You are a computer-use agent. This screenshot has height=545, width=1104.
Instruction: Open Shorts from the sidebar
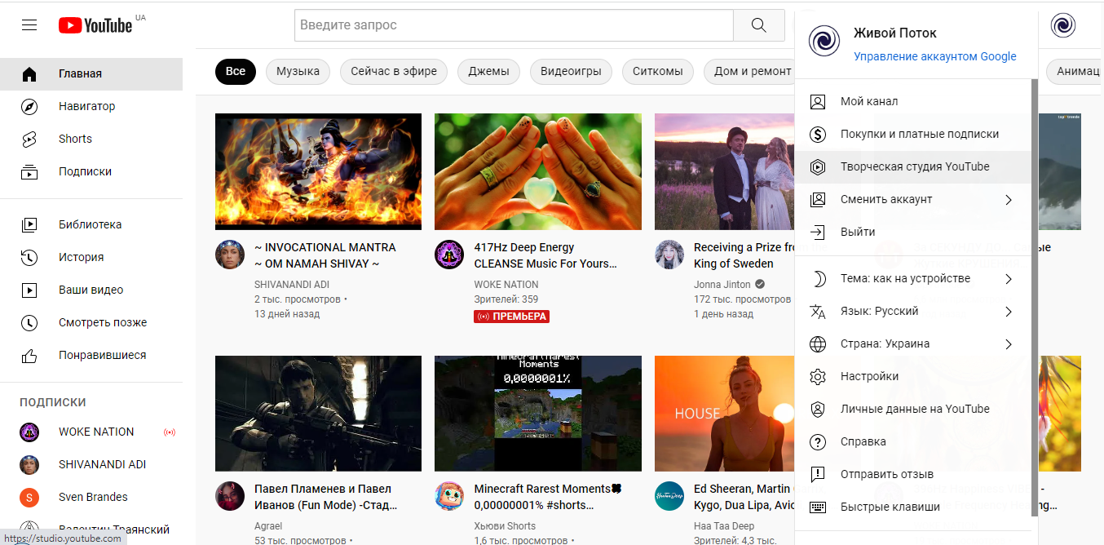pyautogui.click(x=75, y=139)
